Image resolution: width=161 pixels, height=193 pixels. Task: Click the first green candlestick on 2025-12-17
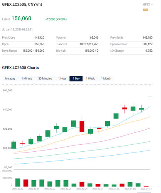point(14,145)
